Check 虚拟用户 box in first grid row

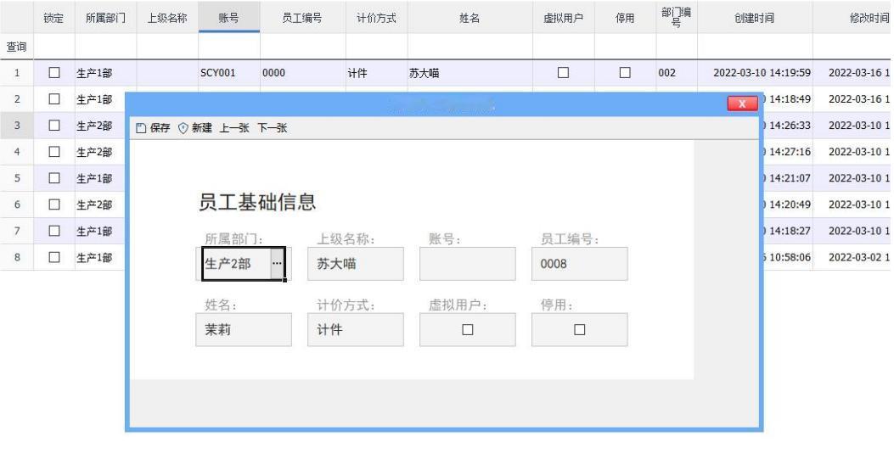pos(563,73)
